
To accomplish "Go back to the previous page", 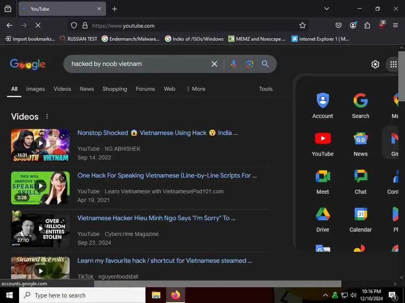I will click(x=9, y=25).
